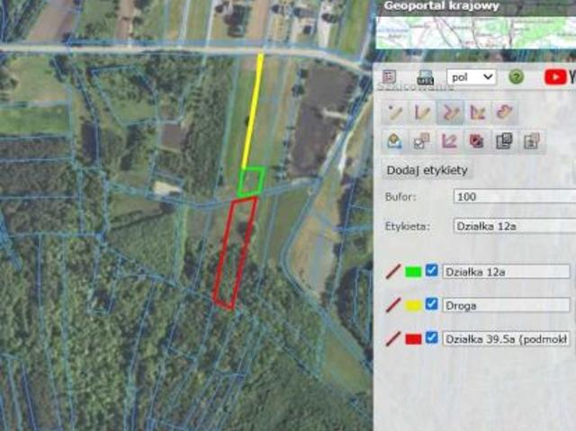Click the Etykieta text input field
Viewport: 576px width, 431px height.
[513, 226]
